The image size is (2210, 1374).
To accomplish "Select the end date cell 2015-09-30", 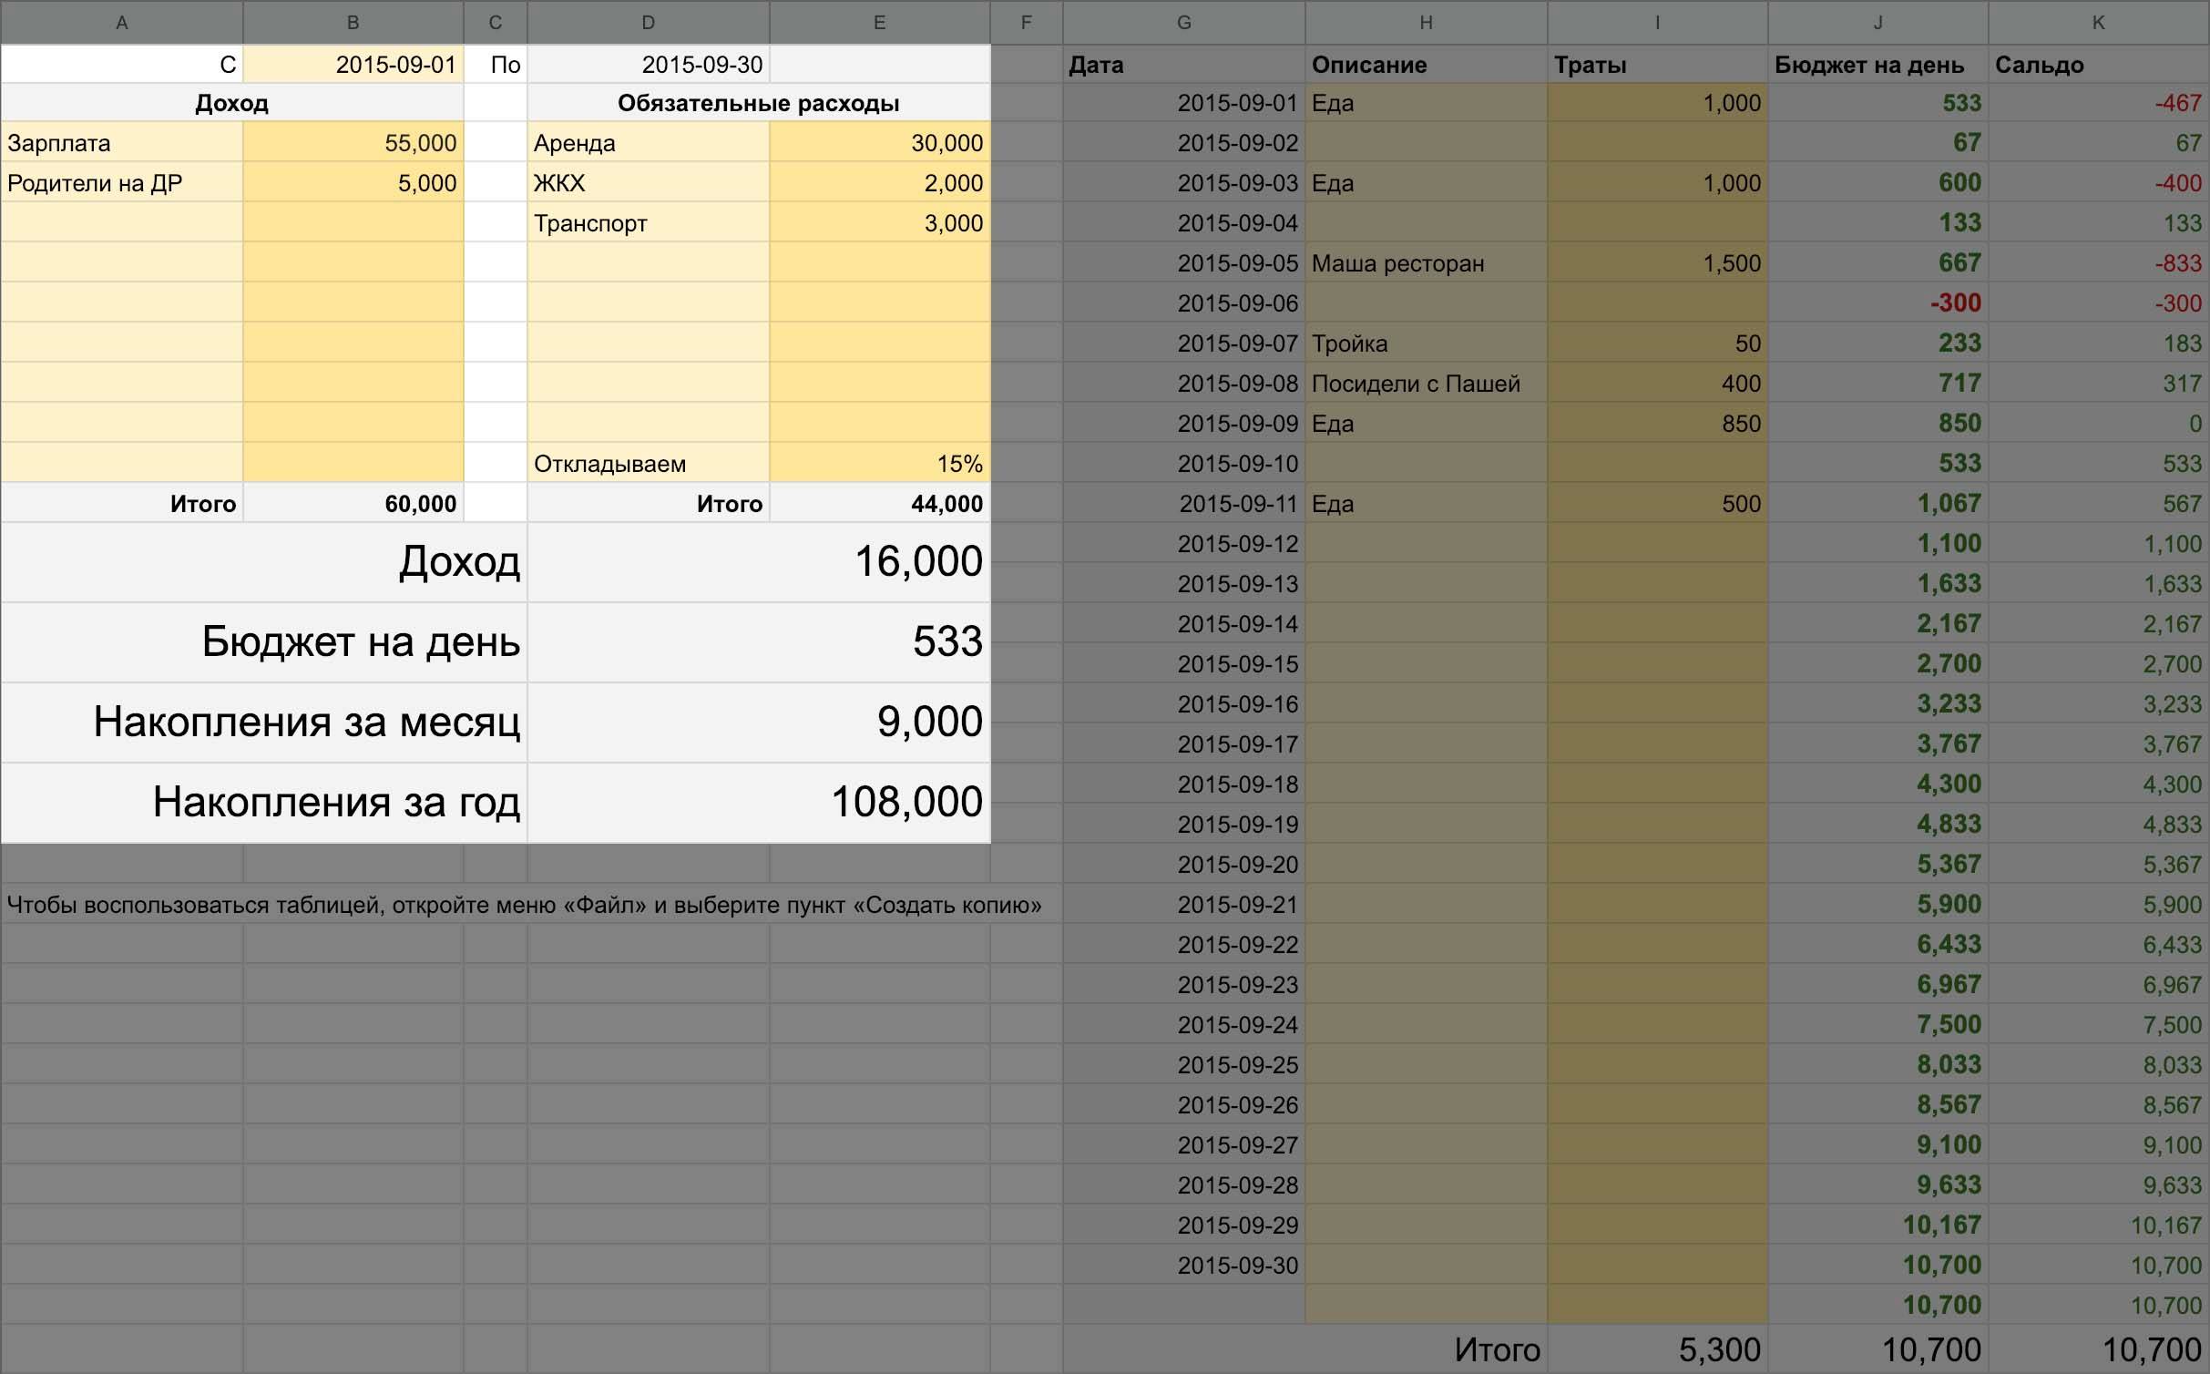I will coord(649,65).
